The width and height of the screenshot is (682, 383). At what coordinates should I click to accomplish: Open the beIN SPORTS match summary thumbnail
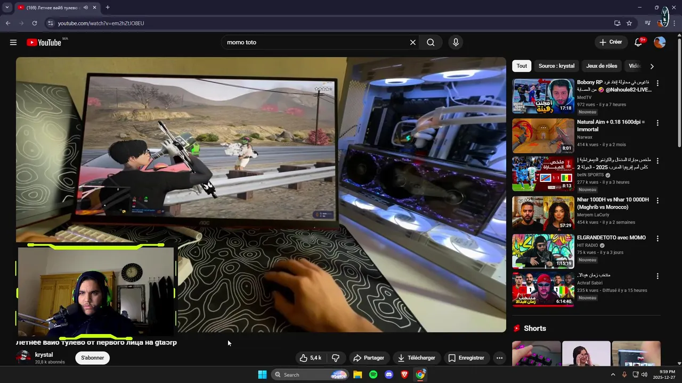pos(543,173)
